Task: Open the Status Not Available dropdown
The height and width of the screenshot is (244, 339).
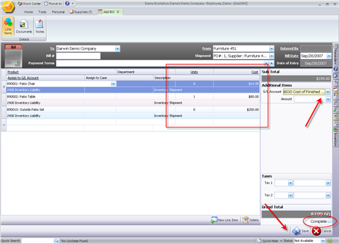Action: pos(323,241)
